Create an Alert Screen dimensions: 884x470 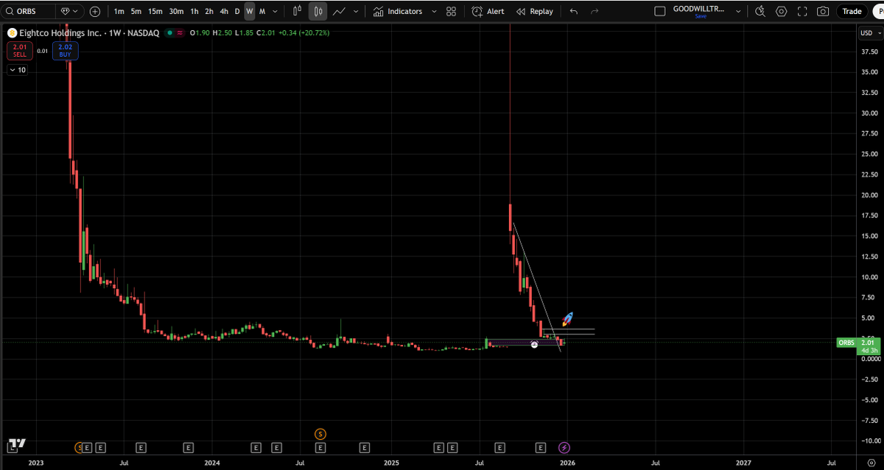tap(488, 11)
